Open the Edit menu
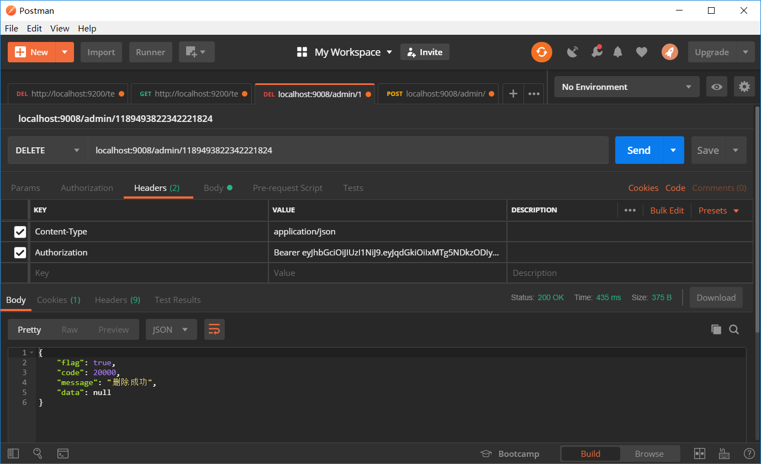This screenshot has width=761, height=464. [x=34, y=28]
